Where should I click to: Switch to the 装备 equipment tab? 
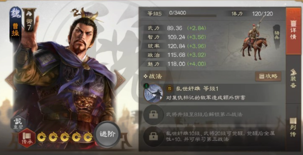click(293, 79)
